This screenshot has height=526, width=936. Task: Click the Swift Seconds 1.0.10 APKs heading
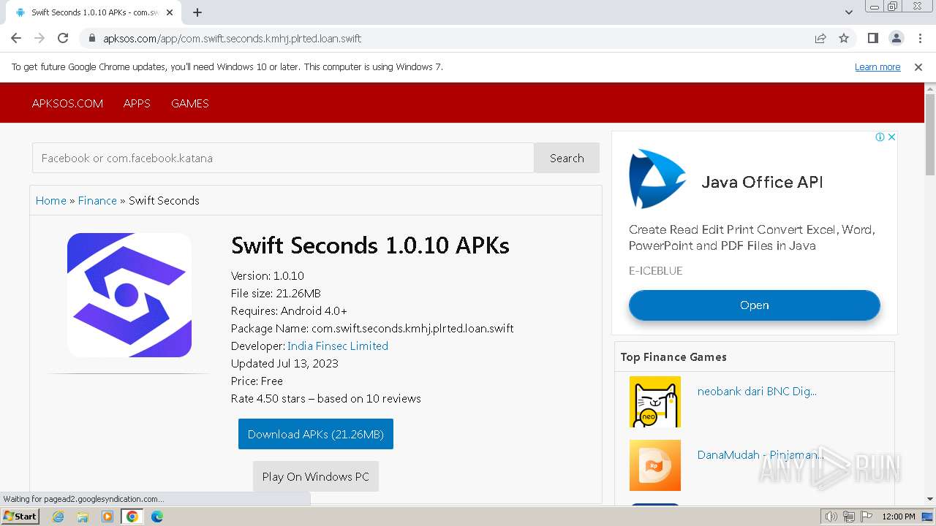[x=370, y=245]
